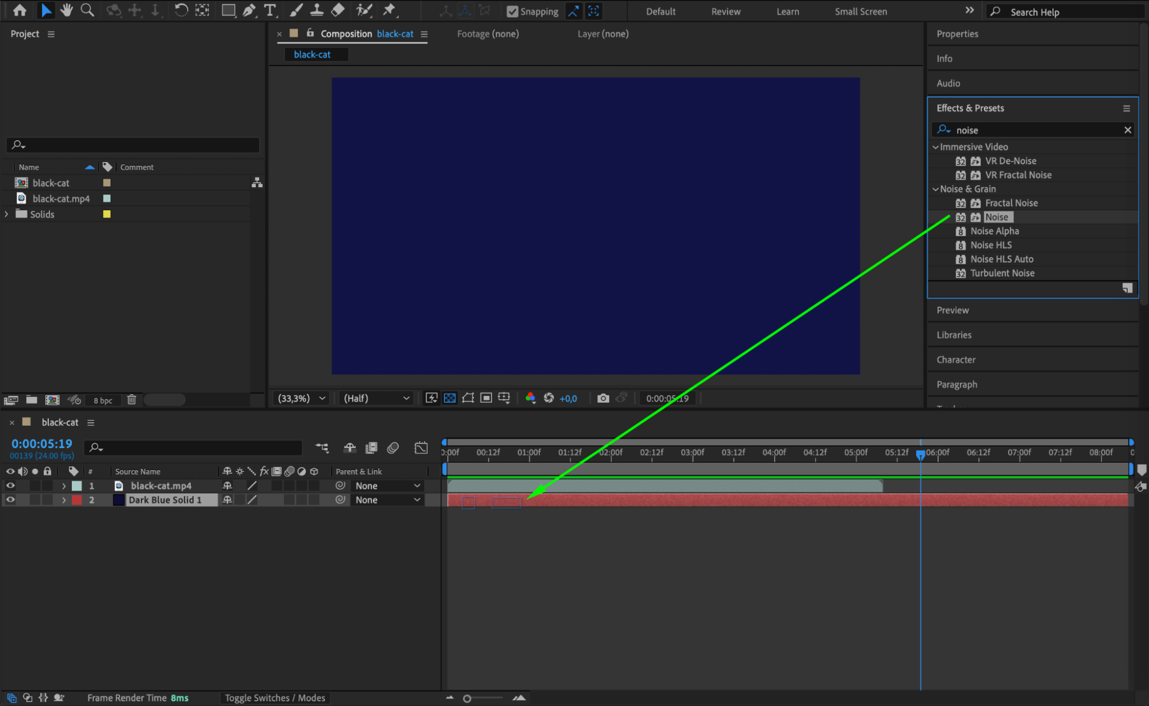Hide the Dark Blue Solid 1 layer
The width and height of the screenshot is (1149, 706).
click(x=10, y=500)
